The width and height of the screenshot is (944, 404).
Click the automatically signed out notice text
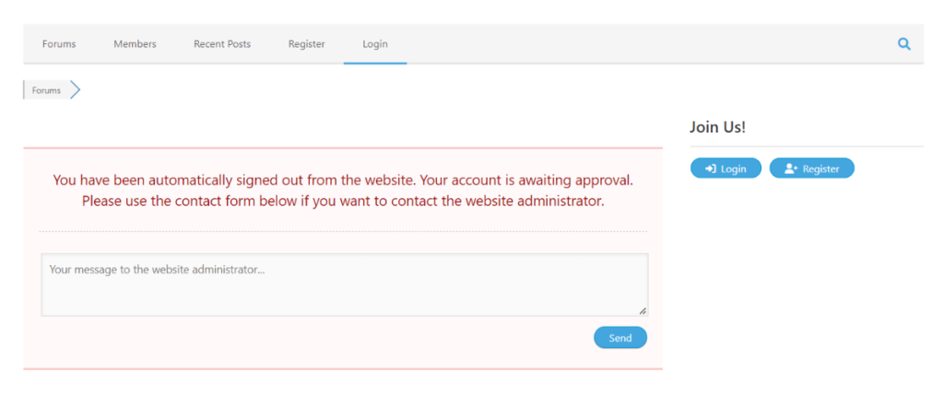(343, 179)
